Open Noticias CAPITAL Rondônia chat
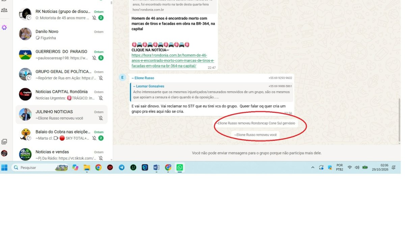This screenshot has width=405, height=228. [x=62, y=95]
